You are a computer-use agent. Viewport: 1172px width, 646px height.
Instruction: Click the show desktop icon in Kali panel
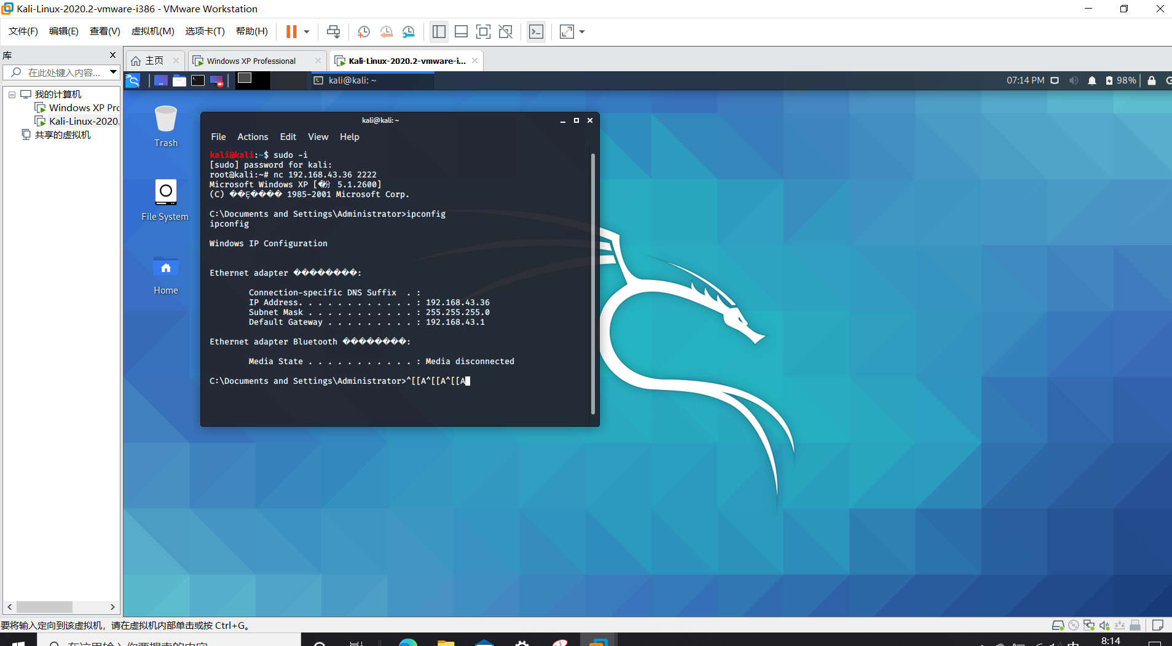161,80
